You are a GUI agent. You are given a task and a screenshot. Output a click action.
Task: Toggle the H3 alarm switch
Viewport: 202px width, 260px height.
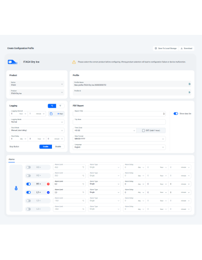click(x=29, y=168)
